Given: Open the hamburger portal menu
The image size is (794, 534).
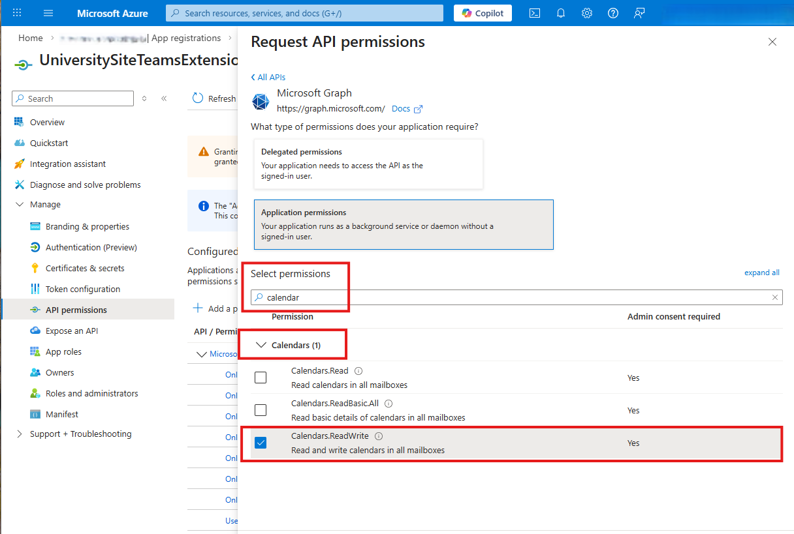Looking at the screenshot, I should (48, 13).
